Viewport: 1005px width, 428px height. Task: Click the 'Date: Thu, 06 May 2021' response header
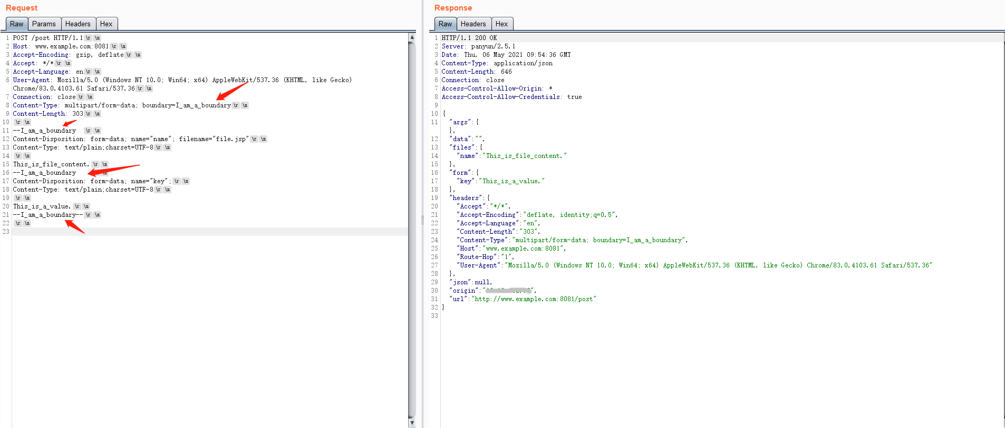506,55
